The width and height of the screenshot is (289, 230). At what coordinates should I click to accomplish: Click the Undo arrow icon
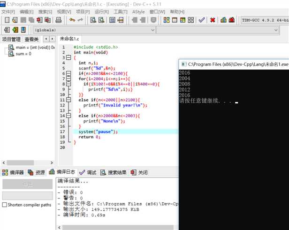point(72,20)
